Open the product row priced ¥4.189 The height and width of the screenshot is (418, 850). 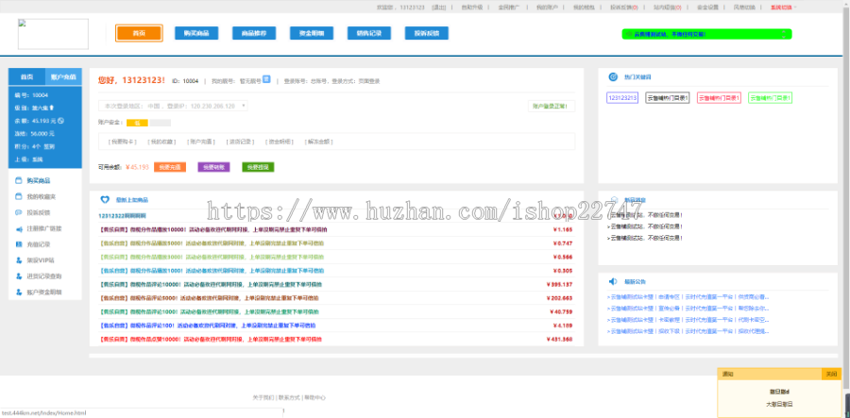click(336, 326)
